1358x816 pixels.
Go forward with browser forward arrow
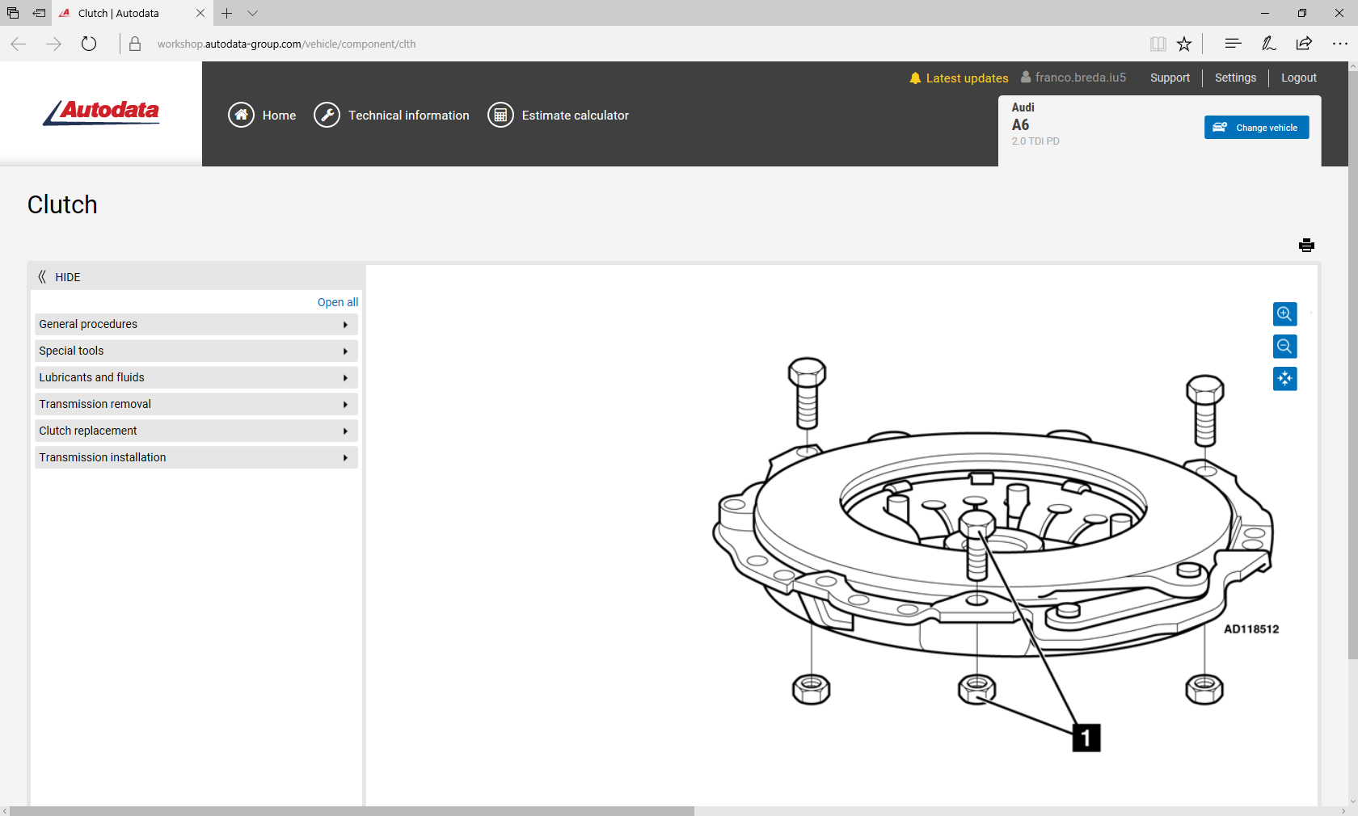coord(53,44)
